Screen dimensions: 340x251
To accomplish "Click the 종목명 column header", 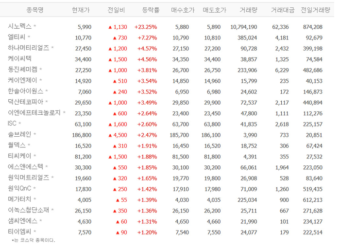I will (x=35, y=10).
